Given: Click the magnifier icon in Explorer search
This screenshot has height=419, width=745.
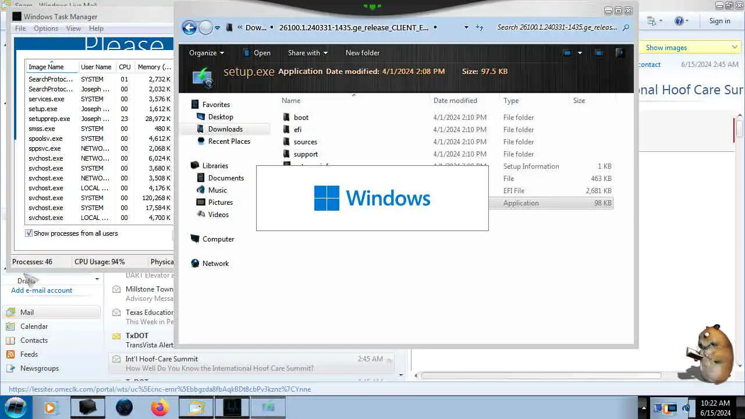Looking at the screenshot, I should tap(626, 27).
